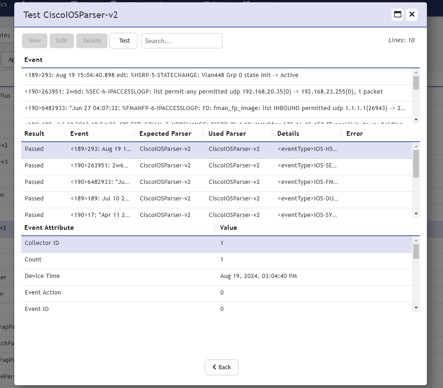Sort by the Used Parser column header
The width and height of the screenshot is (443, 388).
pyautogui.click(x=227, y=133)
